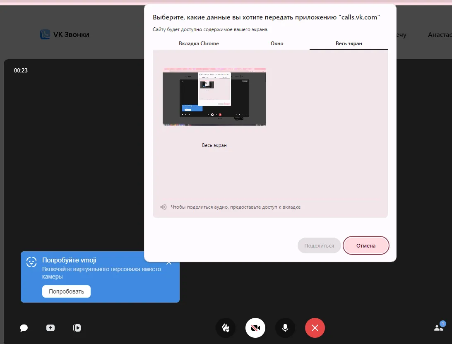Select the entire screen preview thumbnail

coord(214,97)
